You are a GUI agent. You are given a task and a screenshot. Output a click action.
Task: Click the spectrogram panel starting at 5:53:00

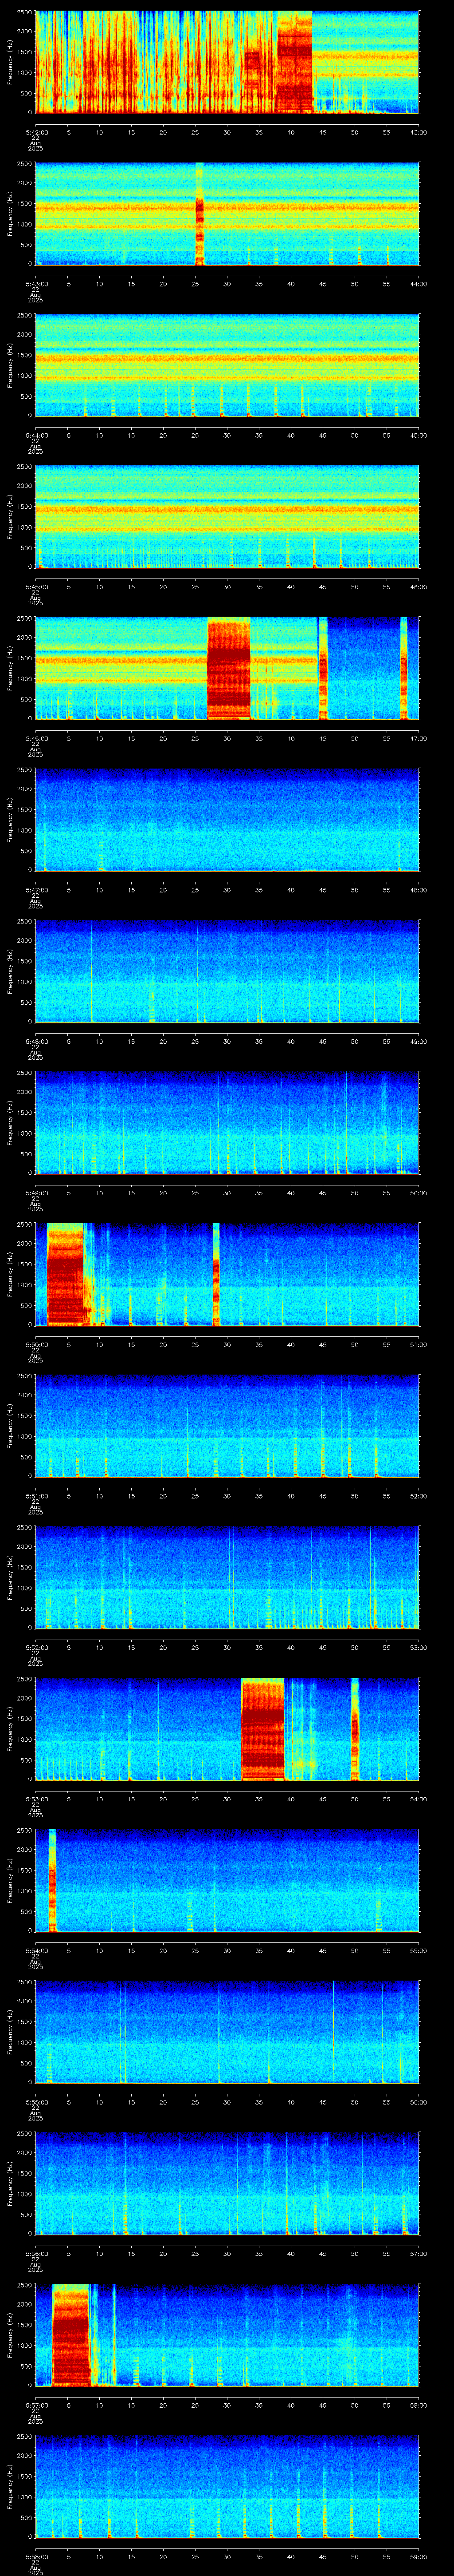(227, 1729)
